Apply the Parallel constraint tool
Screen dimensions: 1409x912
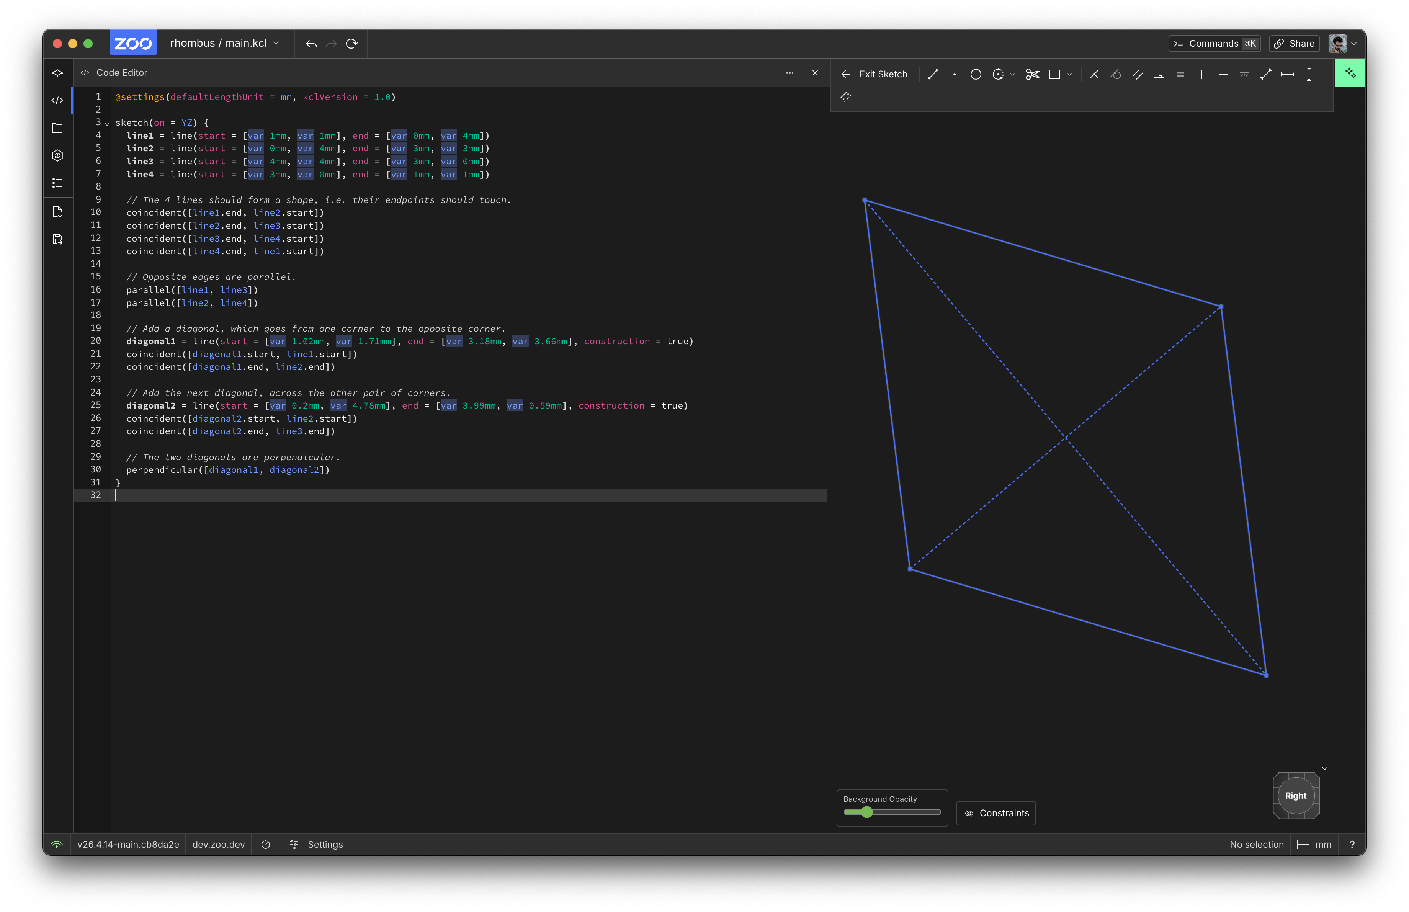pos(1137,74)
